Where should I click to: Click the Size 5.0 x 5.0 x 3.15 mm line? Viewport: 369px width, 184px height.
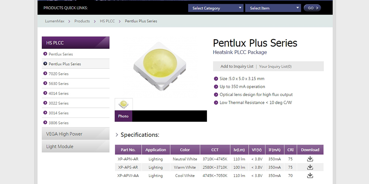(x=242, y=79)
